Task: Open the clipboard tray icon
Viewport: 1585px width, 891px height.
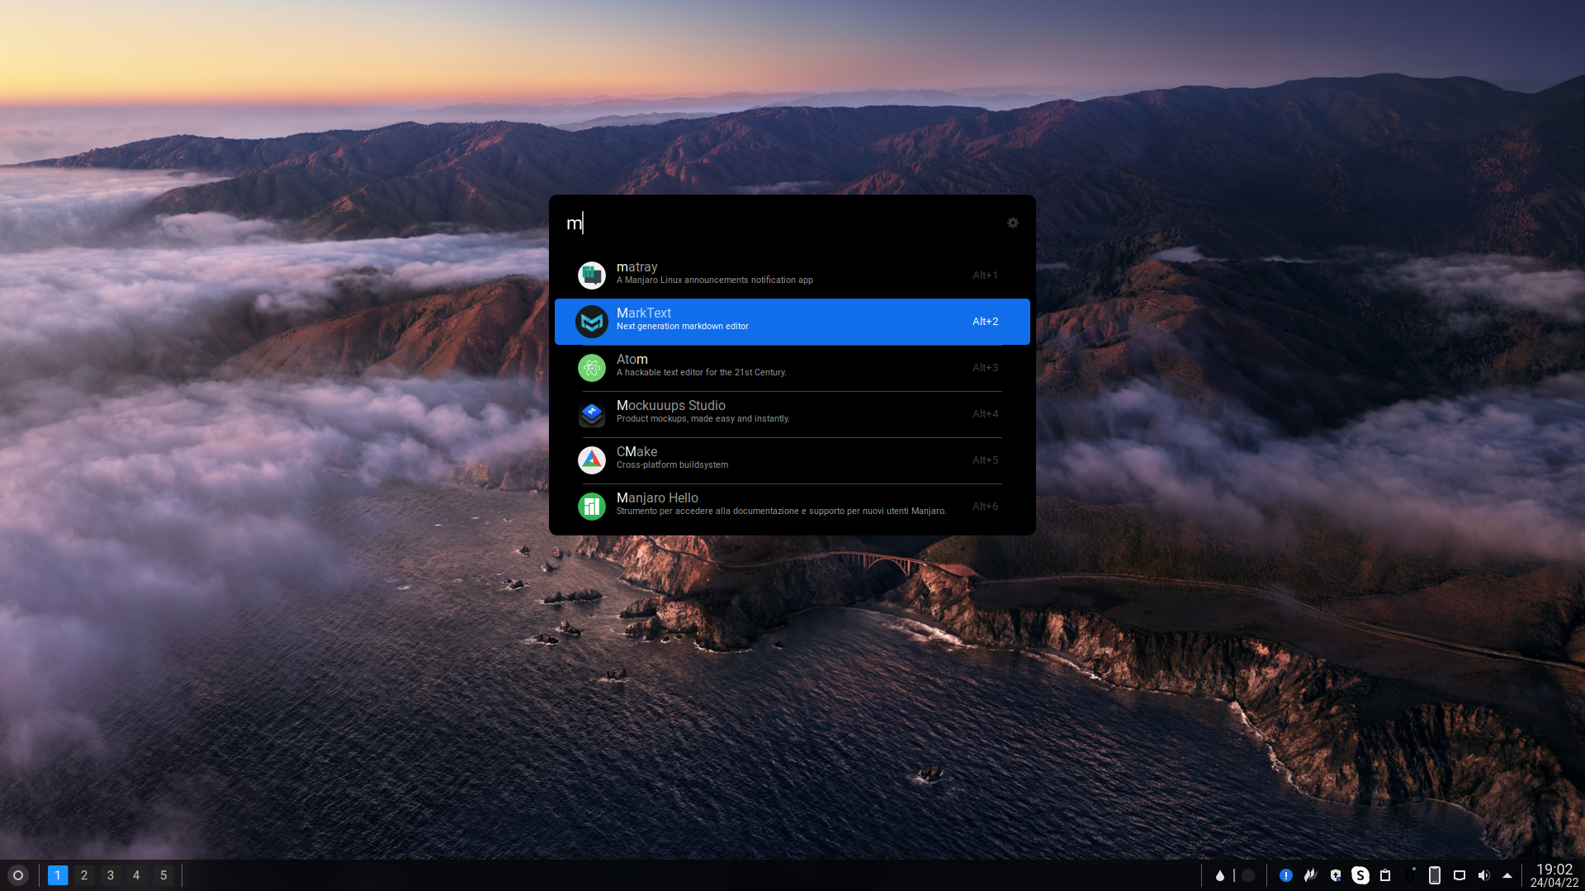Action: pos(1385,875)
